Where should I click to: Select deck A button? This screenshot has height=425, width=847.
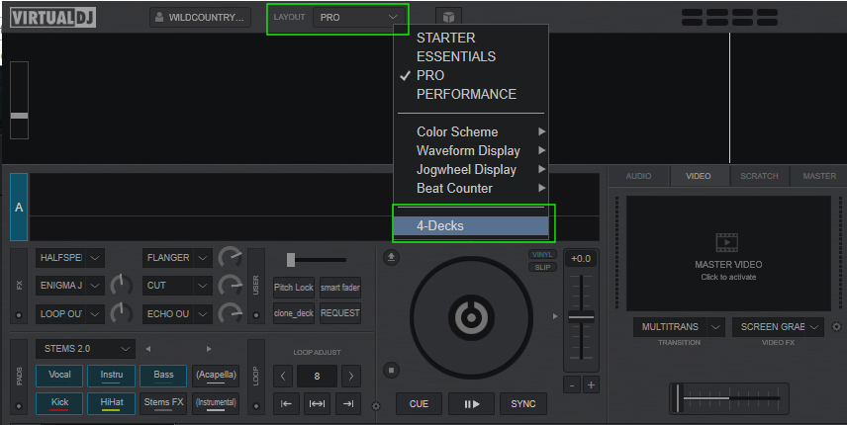point(19,208)
